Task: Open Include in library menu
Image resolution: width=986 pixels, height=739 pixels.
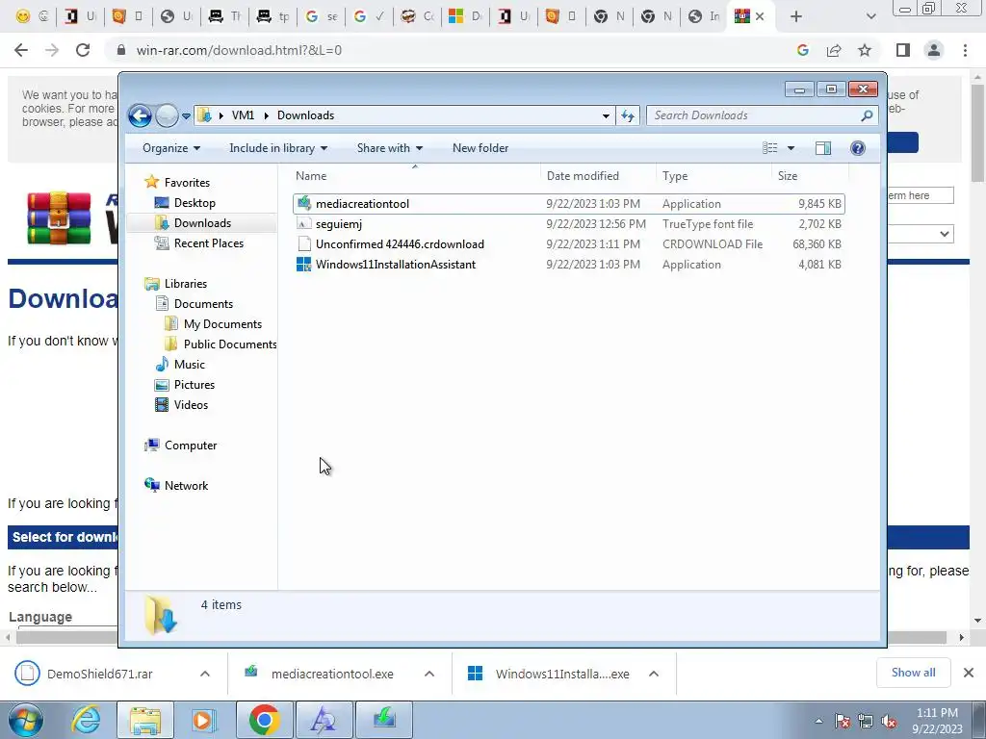Action: 278,148
